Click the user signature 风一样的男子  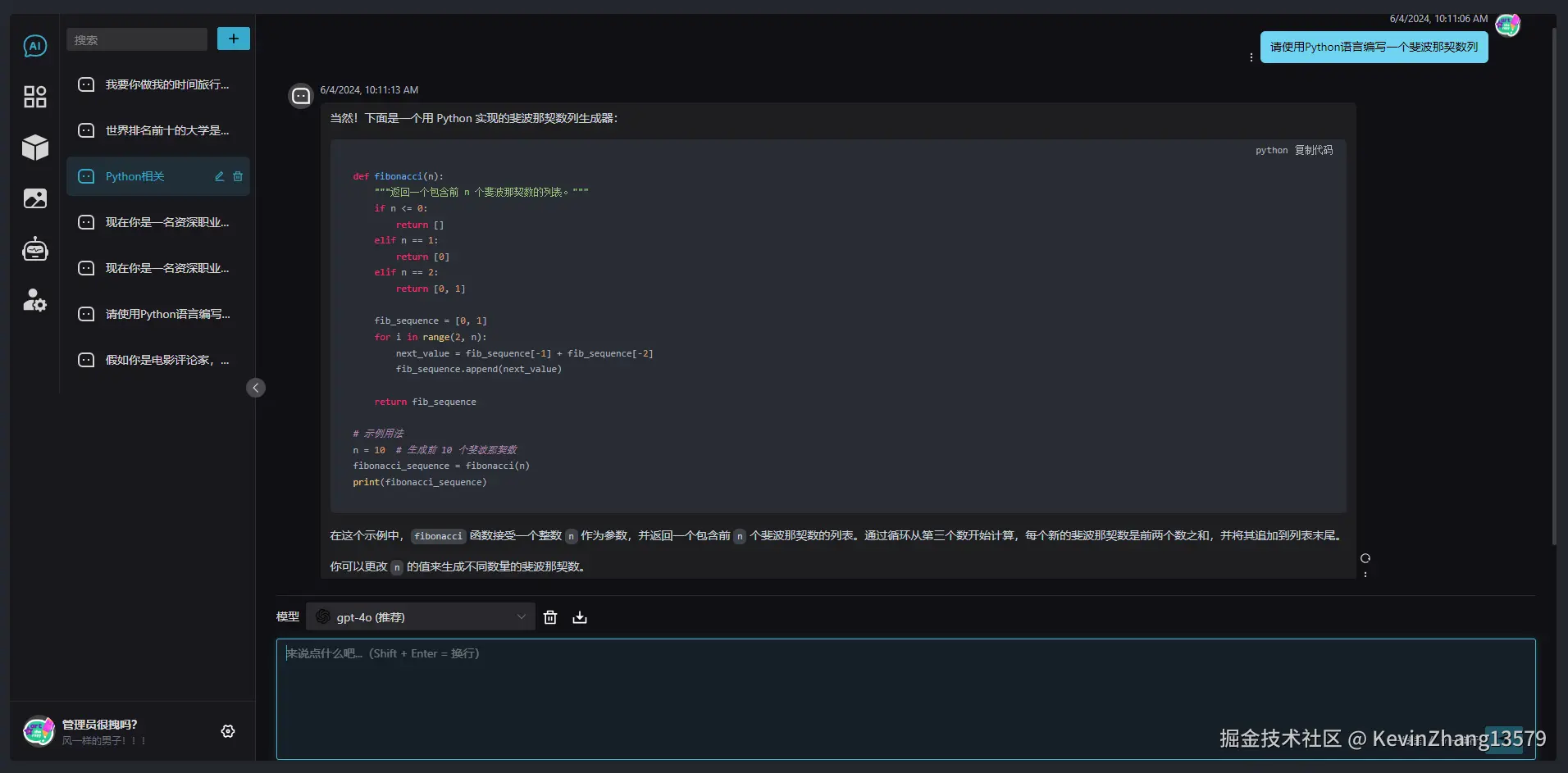(x=103, y=741)
